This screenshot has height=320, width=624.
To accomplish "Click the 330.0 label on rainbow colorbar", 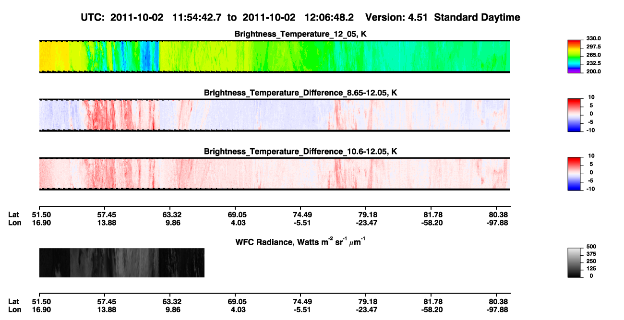I will tap(594, 38).
